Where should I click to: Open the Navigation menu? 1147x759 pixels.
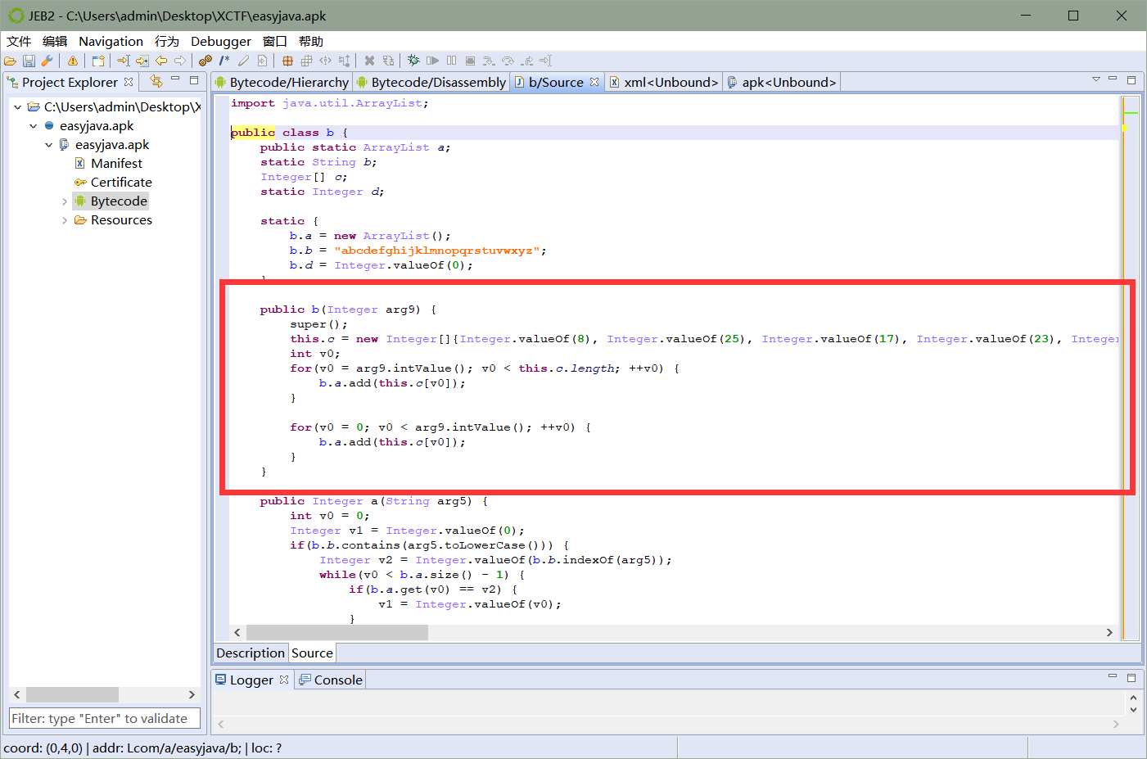(x=111, y=41)
